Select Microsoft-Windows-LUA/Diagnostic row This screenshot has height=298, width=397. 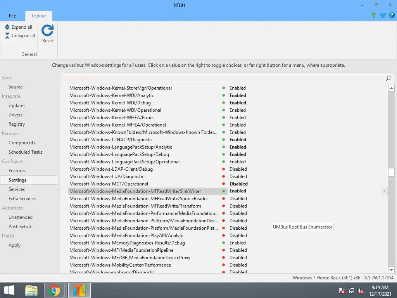107,177
